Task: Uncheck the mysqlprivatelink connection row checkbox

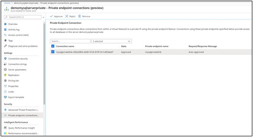Action: (53, 52)
